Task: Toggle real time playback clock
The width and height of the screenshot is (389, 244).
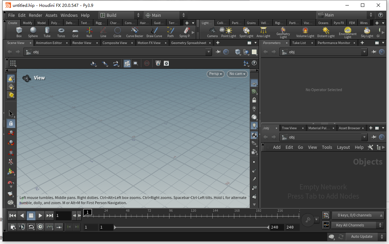Action: point(40,226)
